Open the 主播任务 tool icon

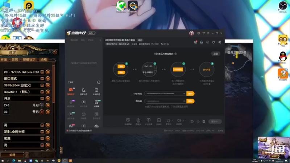click(96, 92)
